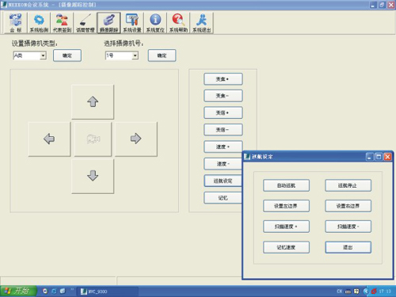The height and width of the screenshot is (297, 396).
Task: Open 巡航设定 cruise settings
Action: pyautogui.click(x=223, y=181)
